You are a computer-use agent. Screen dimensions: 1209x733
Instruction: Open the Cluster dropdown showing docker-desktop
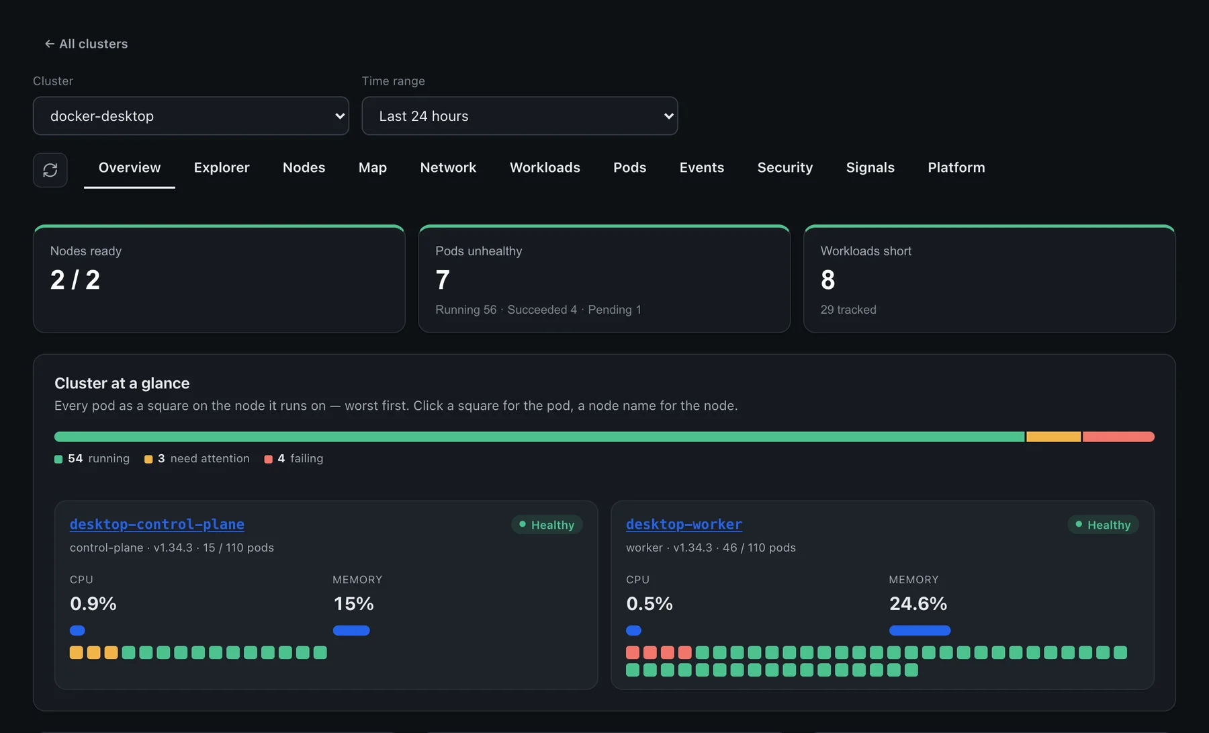(x=191, y=116)
